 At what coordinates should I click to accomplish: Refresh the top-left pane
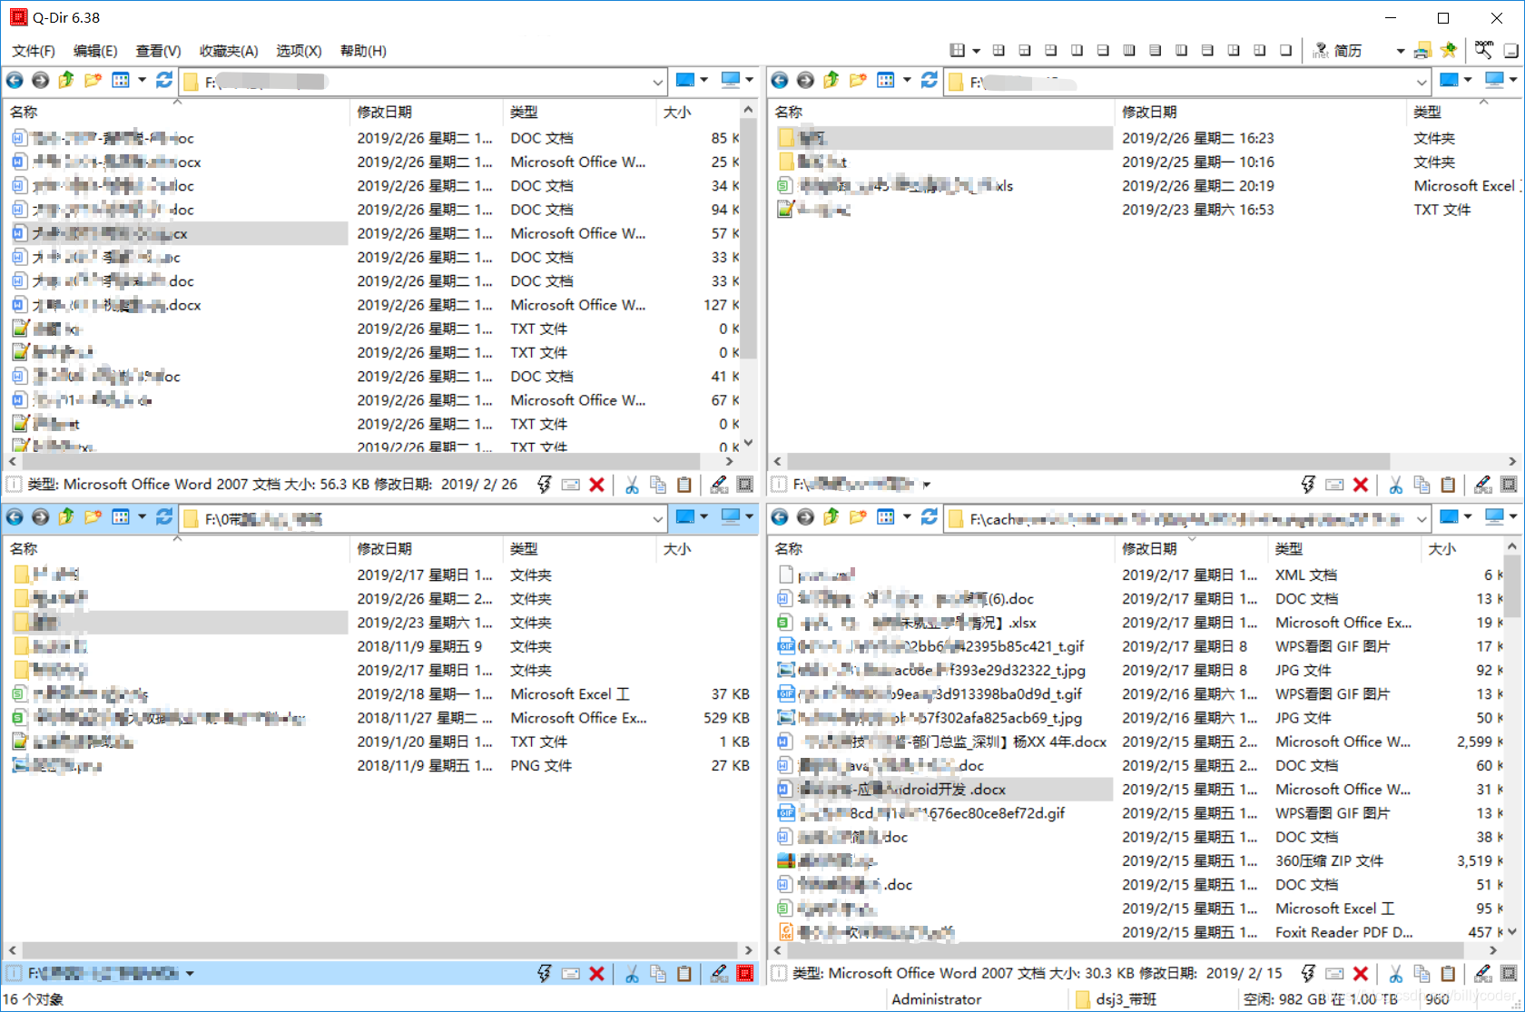point(164,81)
